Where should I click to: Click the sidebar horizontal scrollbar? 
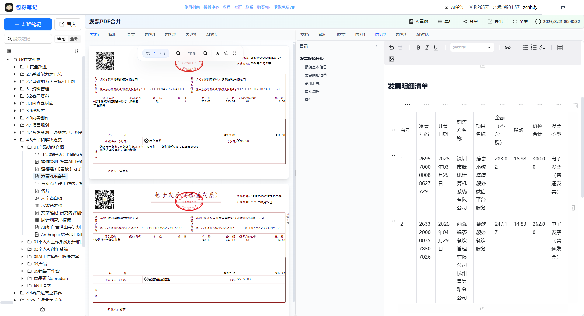click(x=7, y=303)
